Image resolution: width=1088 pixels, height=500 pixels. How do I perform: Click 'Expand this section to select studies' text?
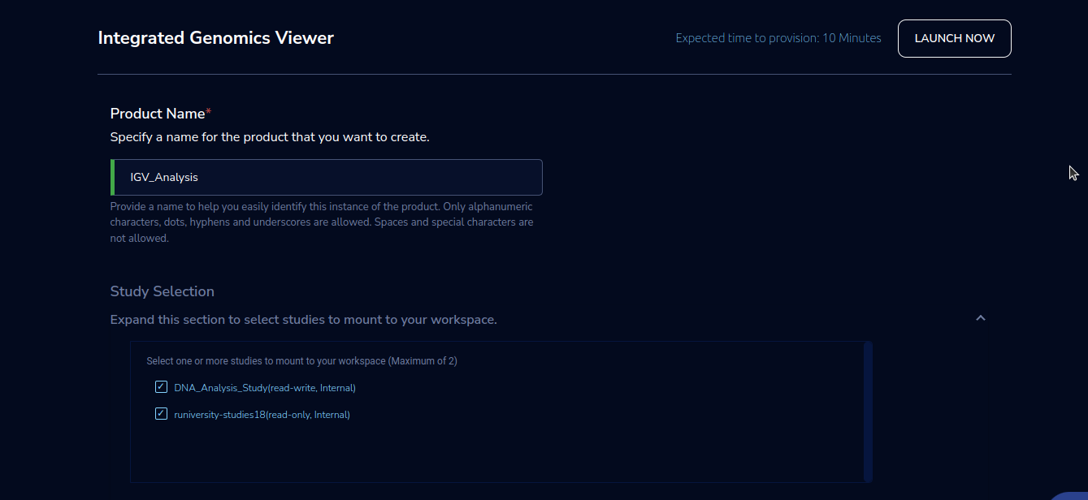(304, 320)
